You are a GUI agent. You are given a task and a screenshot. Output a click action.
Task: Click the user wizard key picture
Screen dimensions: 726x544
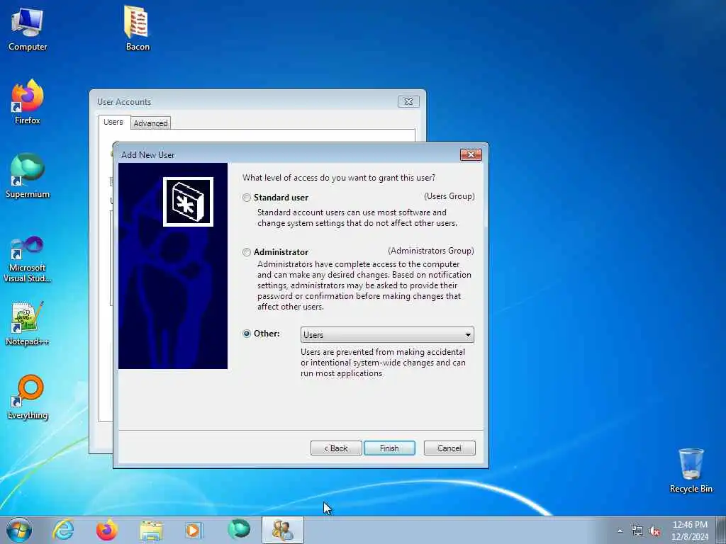click(188, 202)
